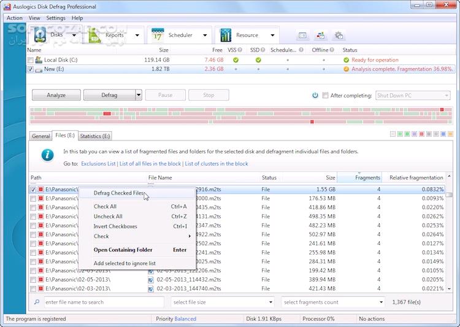Click the orange legend color square
The image size is (460, 327).
pyautogui.click(x=450, y=134)
